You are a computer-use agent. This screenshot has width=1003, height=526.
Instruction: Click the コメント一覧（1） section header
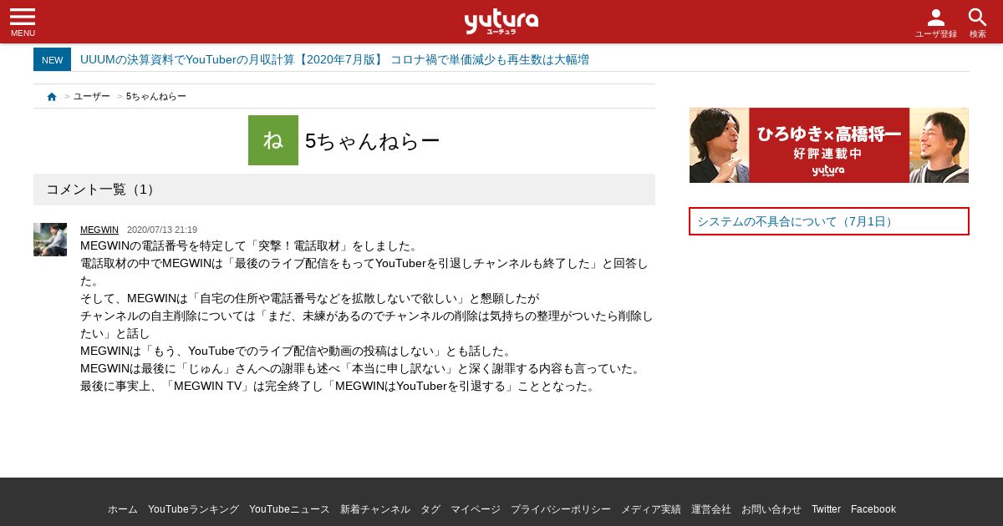[344, 190]
